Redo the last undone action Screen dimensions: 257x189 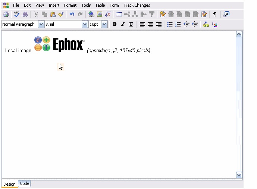tap(80, 14)
